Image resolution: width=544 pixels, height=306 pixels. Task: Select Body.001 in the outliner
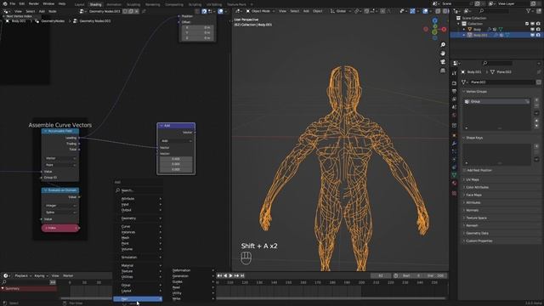pyautogui.click(x=480, y=35)
